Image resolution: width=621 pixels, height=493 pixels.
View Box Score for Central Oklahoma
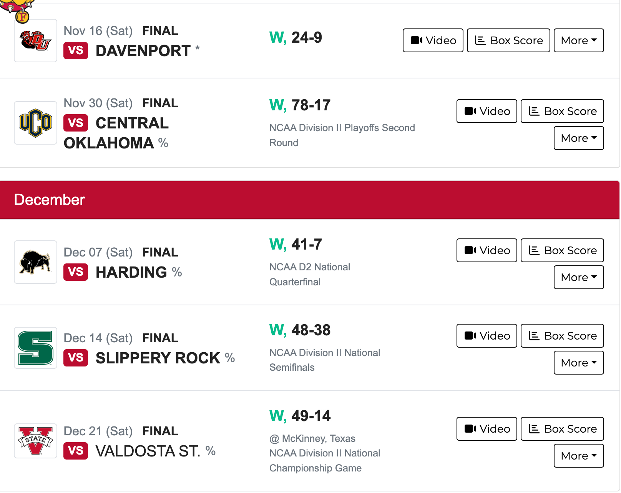click(562, 111)
